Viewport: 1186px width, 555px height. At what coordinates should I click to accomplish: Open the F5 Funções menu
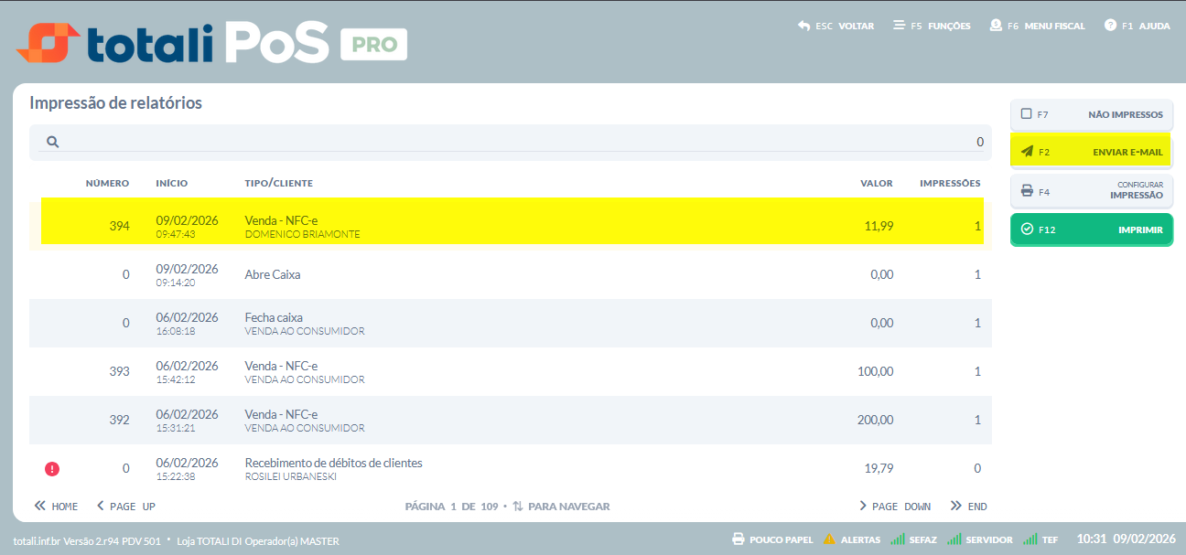coord(932,26)
